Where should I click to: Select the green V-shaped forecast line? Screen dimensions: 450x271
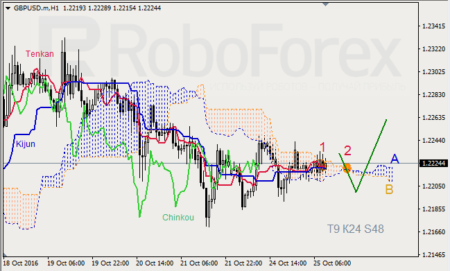click(363, 156)
